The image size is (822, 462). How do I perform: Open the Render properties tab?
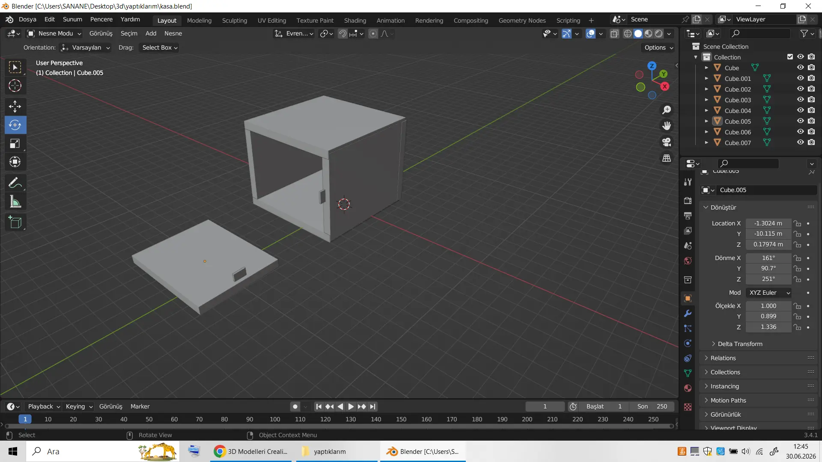point(688,201)
